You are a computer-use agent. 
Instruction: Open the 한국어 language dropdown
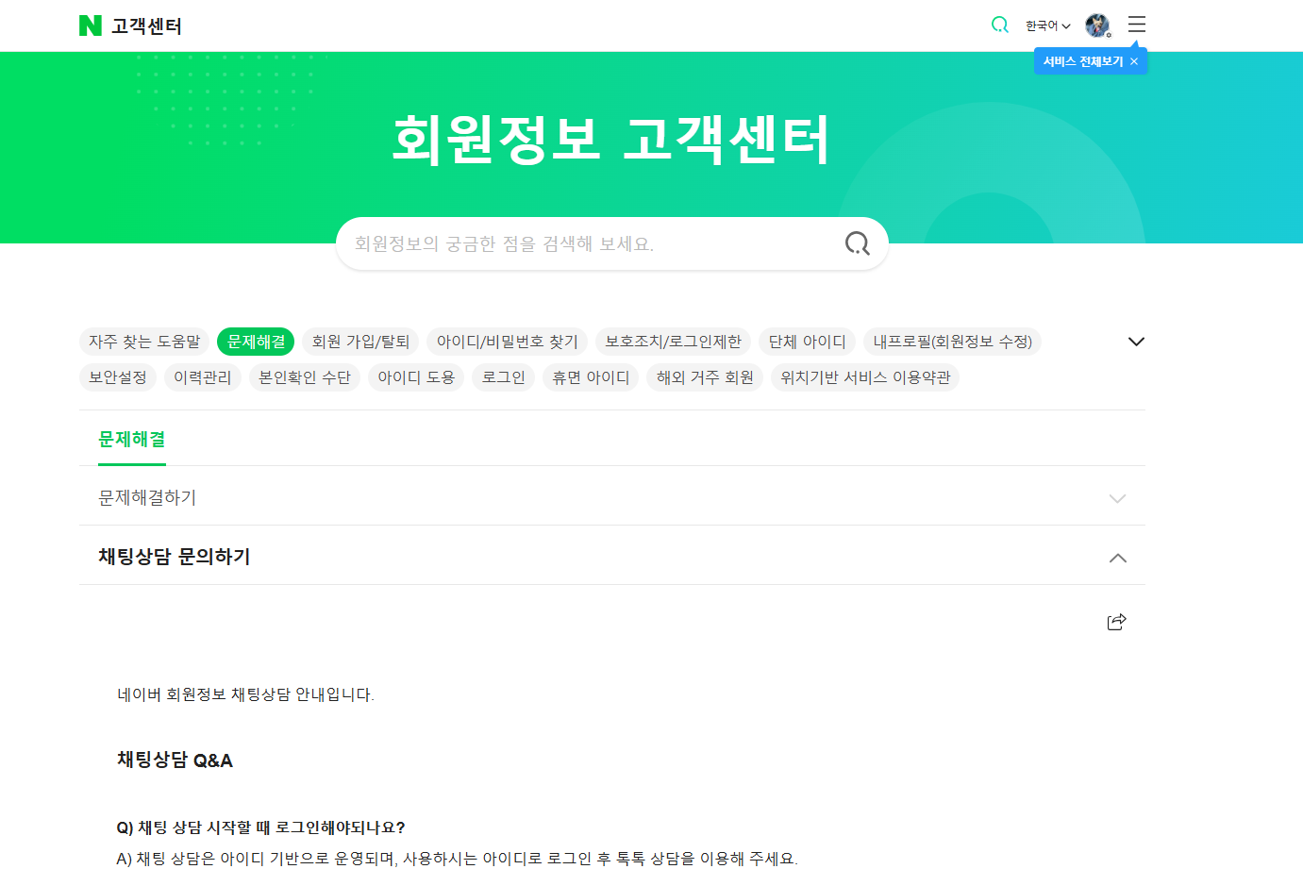click(1044, 25)
